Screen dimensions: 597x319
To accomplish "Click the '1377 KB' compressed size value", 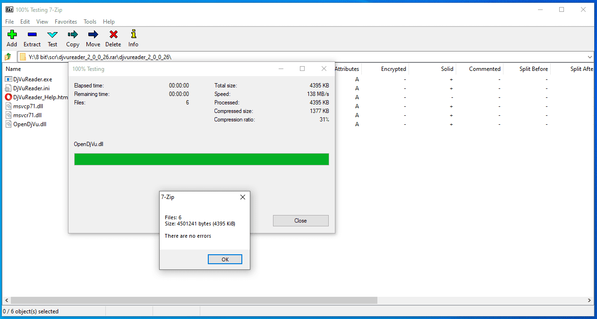I will click(319, 111).
